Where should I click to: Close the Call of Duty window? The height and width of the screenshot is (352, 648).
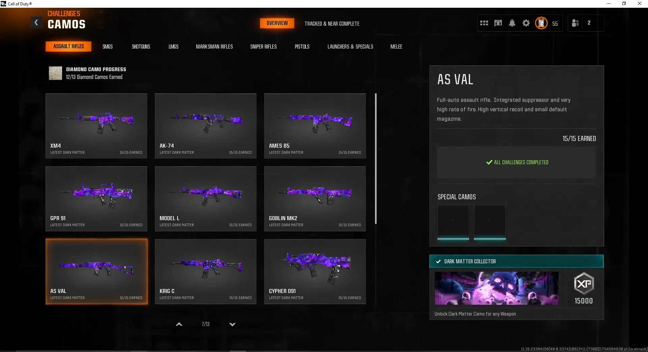pyautogui.click(x=640, y=4)
